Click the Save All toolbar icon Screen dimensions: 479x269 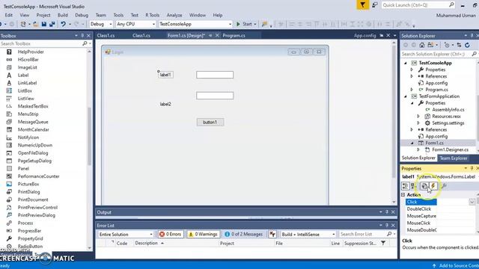(x=52, y=24)
